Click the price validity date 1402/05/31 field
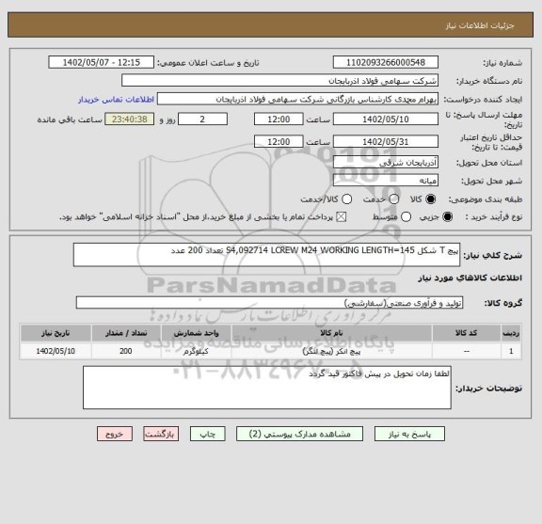Screen dimensions: 542x524 pos(386,141)
